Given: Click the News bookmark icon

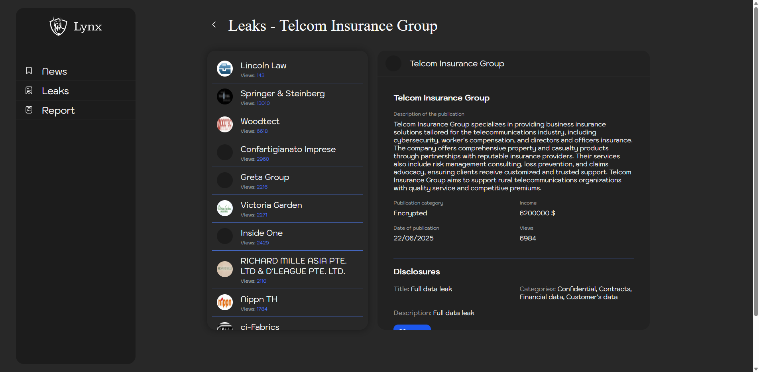Looking at the screenshot, I should tap(29, 71).
